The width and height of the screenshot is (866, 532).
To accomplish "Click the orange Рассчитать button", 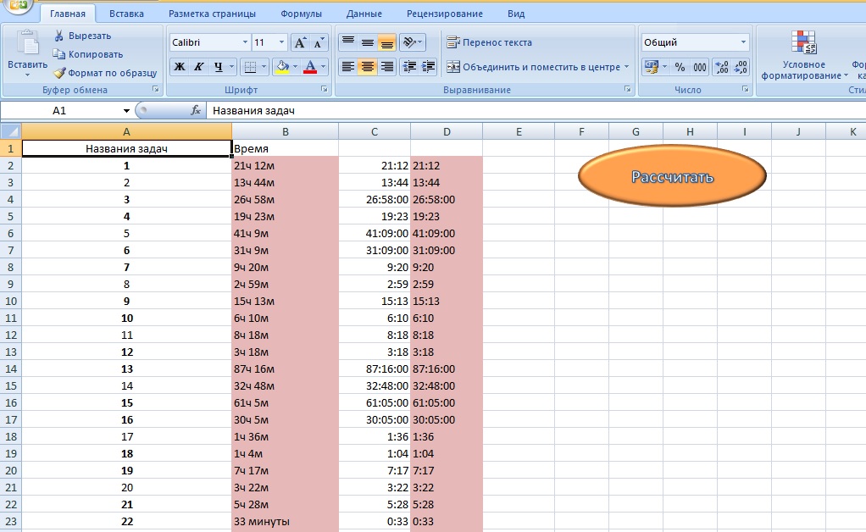I will click(672, 176).
